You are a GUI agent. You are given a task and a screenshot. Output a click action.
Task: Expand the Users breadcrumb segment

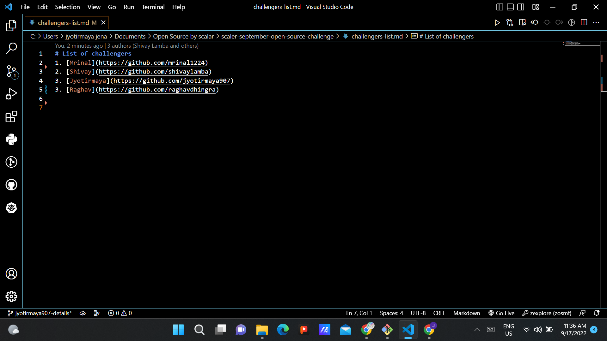(51, 36)
